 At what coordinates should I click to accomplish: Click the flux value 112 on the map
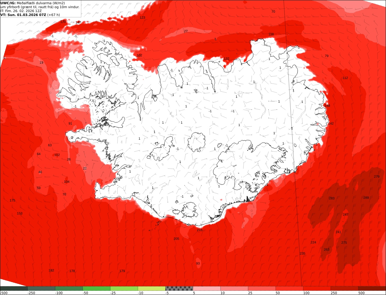(345, 78)
